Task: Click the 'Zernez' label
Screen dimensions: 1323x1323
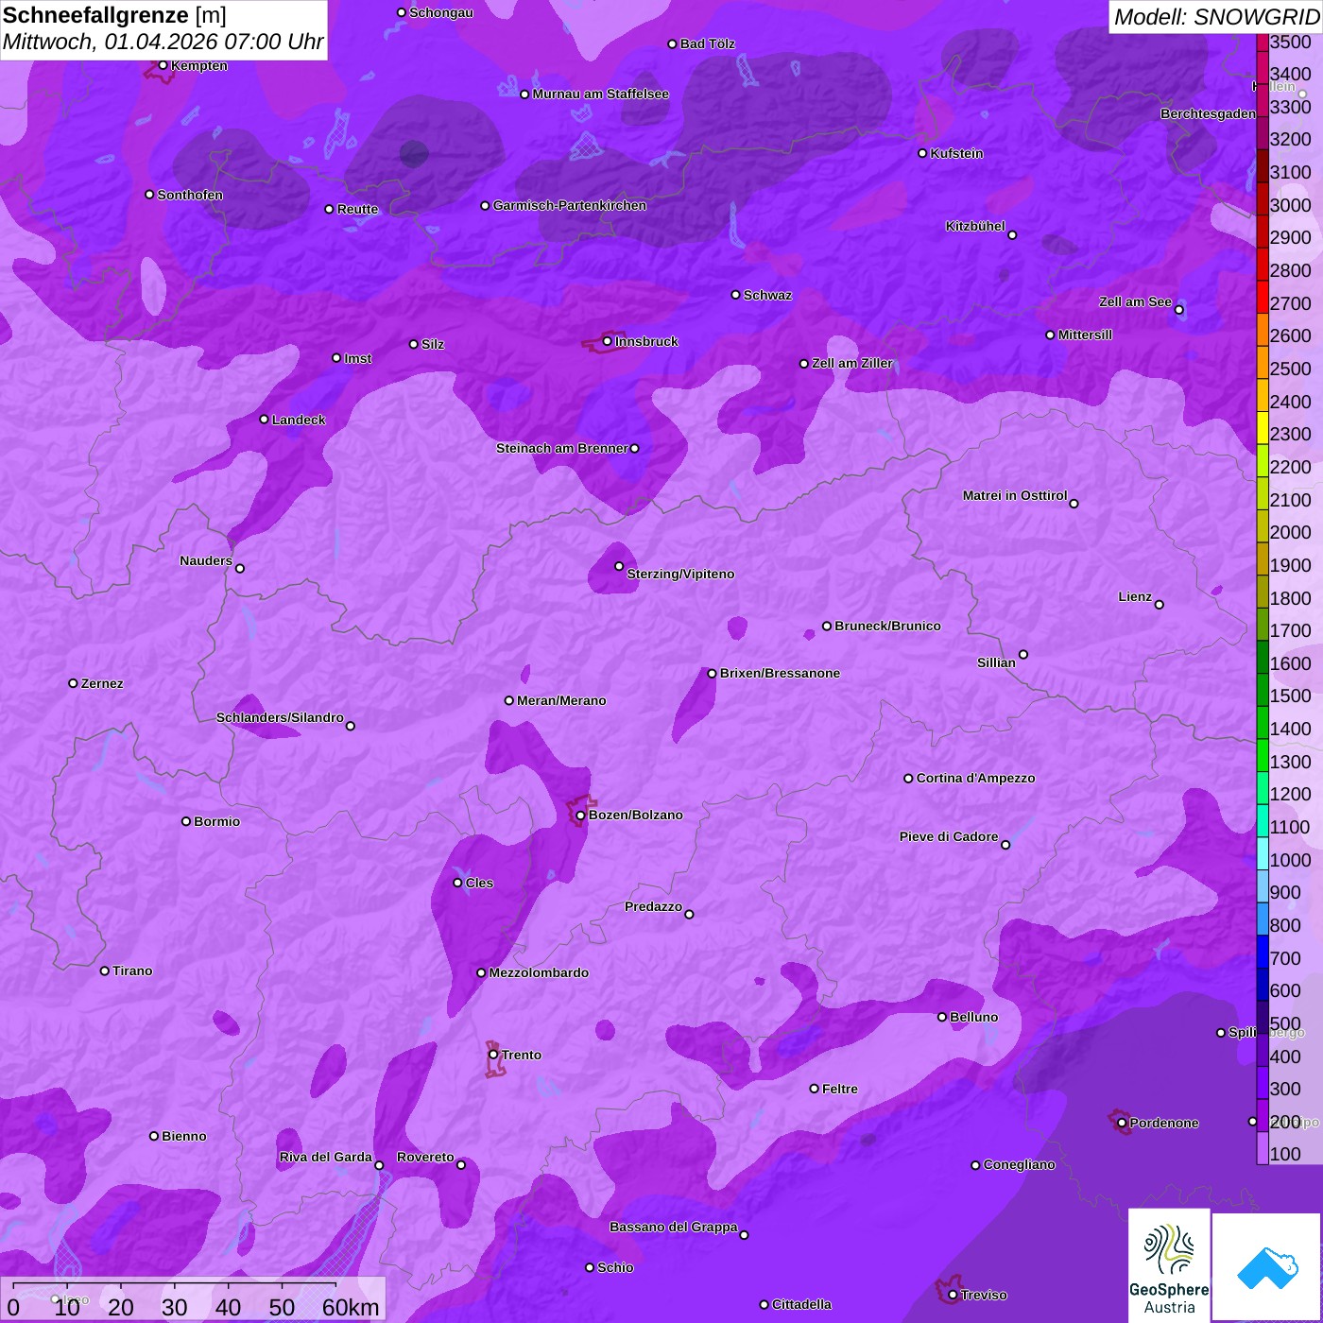Action: coord(102,683)
